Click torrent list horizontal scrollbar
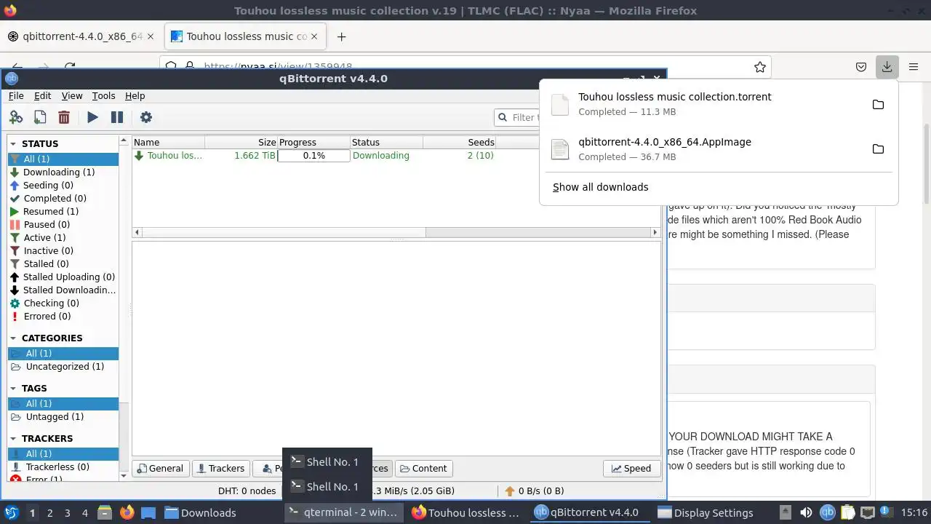This screenshot has width=931, height=524. point(396,232)
